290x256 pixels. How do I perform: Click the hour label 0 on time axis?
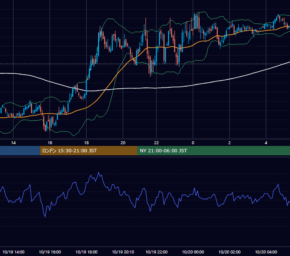pyautogui.click(x=193, y=143)
